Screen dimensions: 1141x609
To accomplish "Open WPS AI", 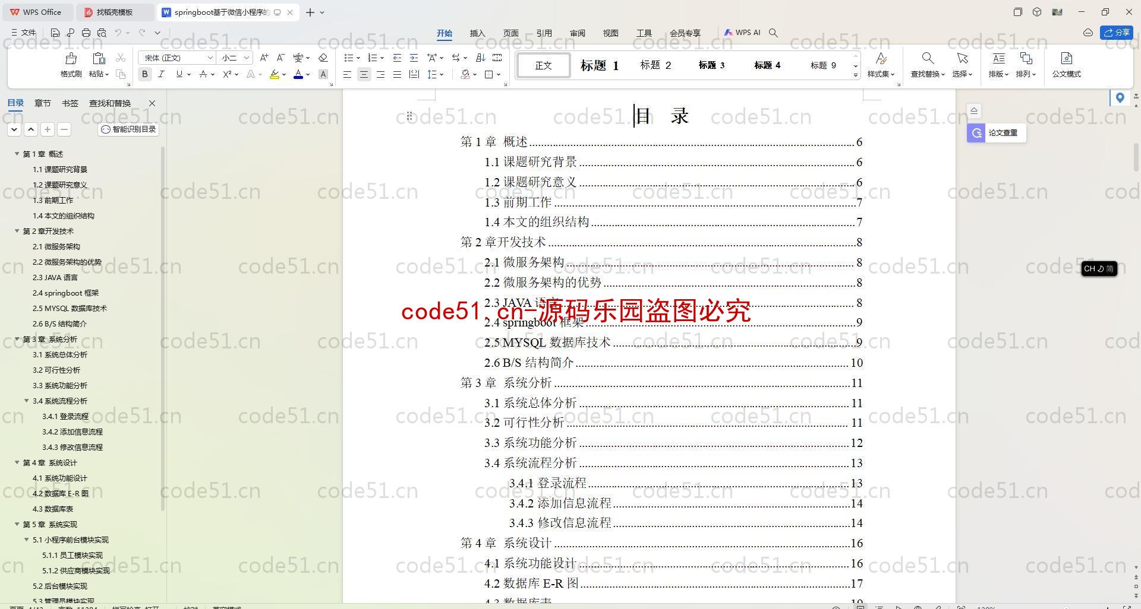I will 742,33.
